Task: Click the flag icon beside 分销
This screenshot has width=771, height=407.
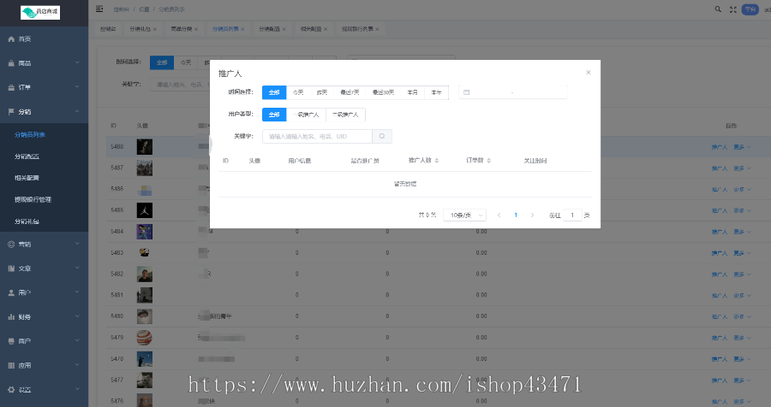Action: point(11,111)
